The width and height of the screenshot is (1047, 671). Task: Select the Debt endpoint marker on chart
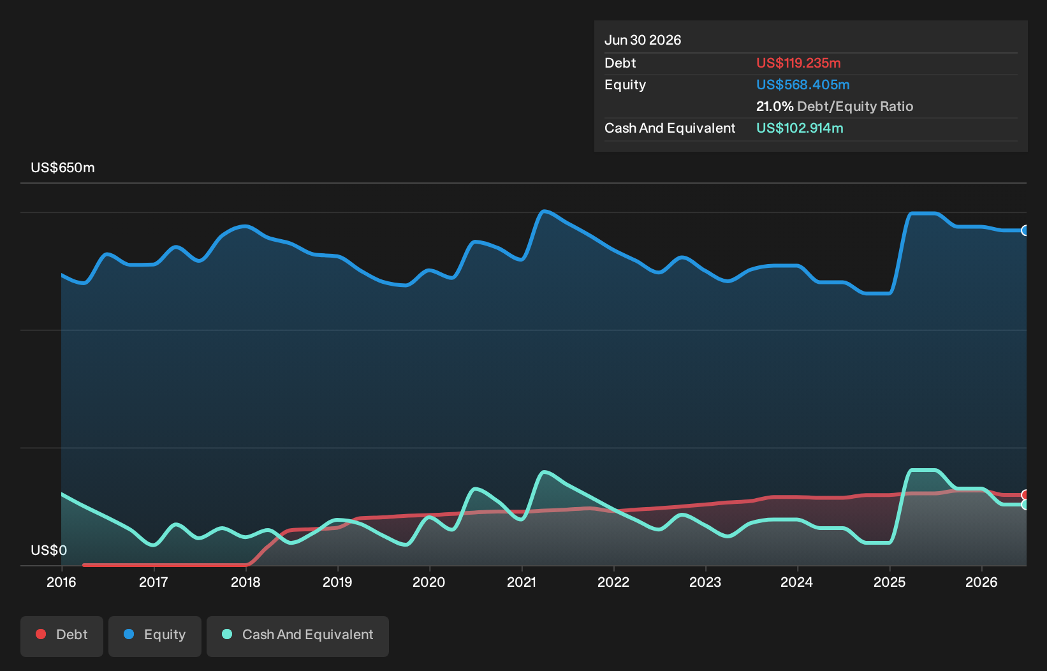pyautogui.click(x=1025, y=495)
